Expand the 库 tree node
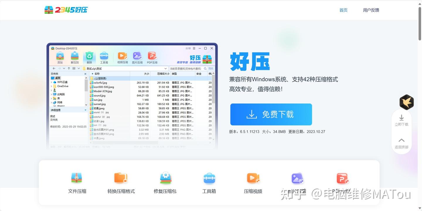 [51, 98]
